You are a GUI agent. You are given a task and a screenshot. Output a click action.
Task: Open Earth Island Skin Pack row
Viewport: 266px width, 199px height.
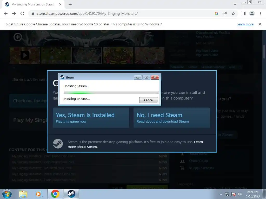(89, 180)
